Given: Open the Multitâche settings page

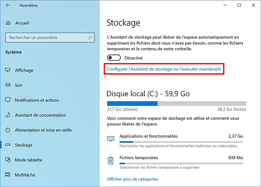Looking at the screenshot, I should click(x=30, y=175).
